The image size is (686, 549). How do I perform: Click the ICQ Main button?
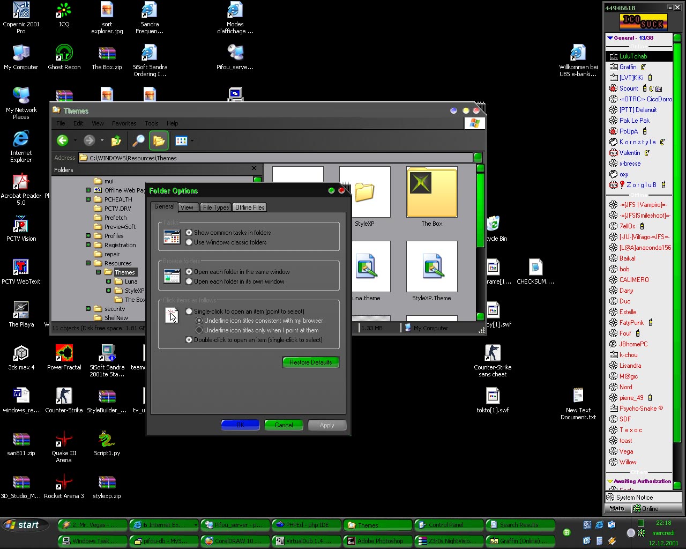(617, 509)
